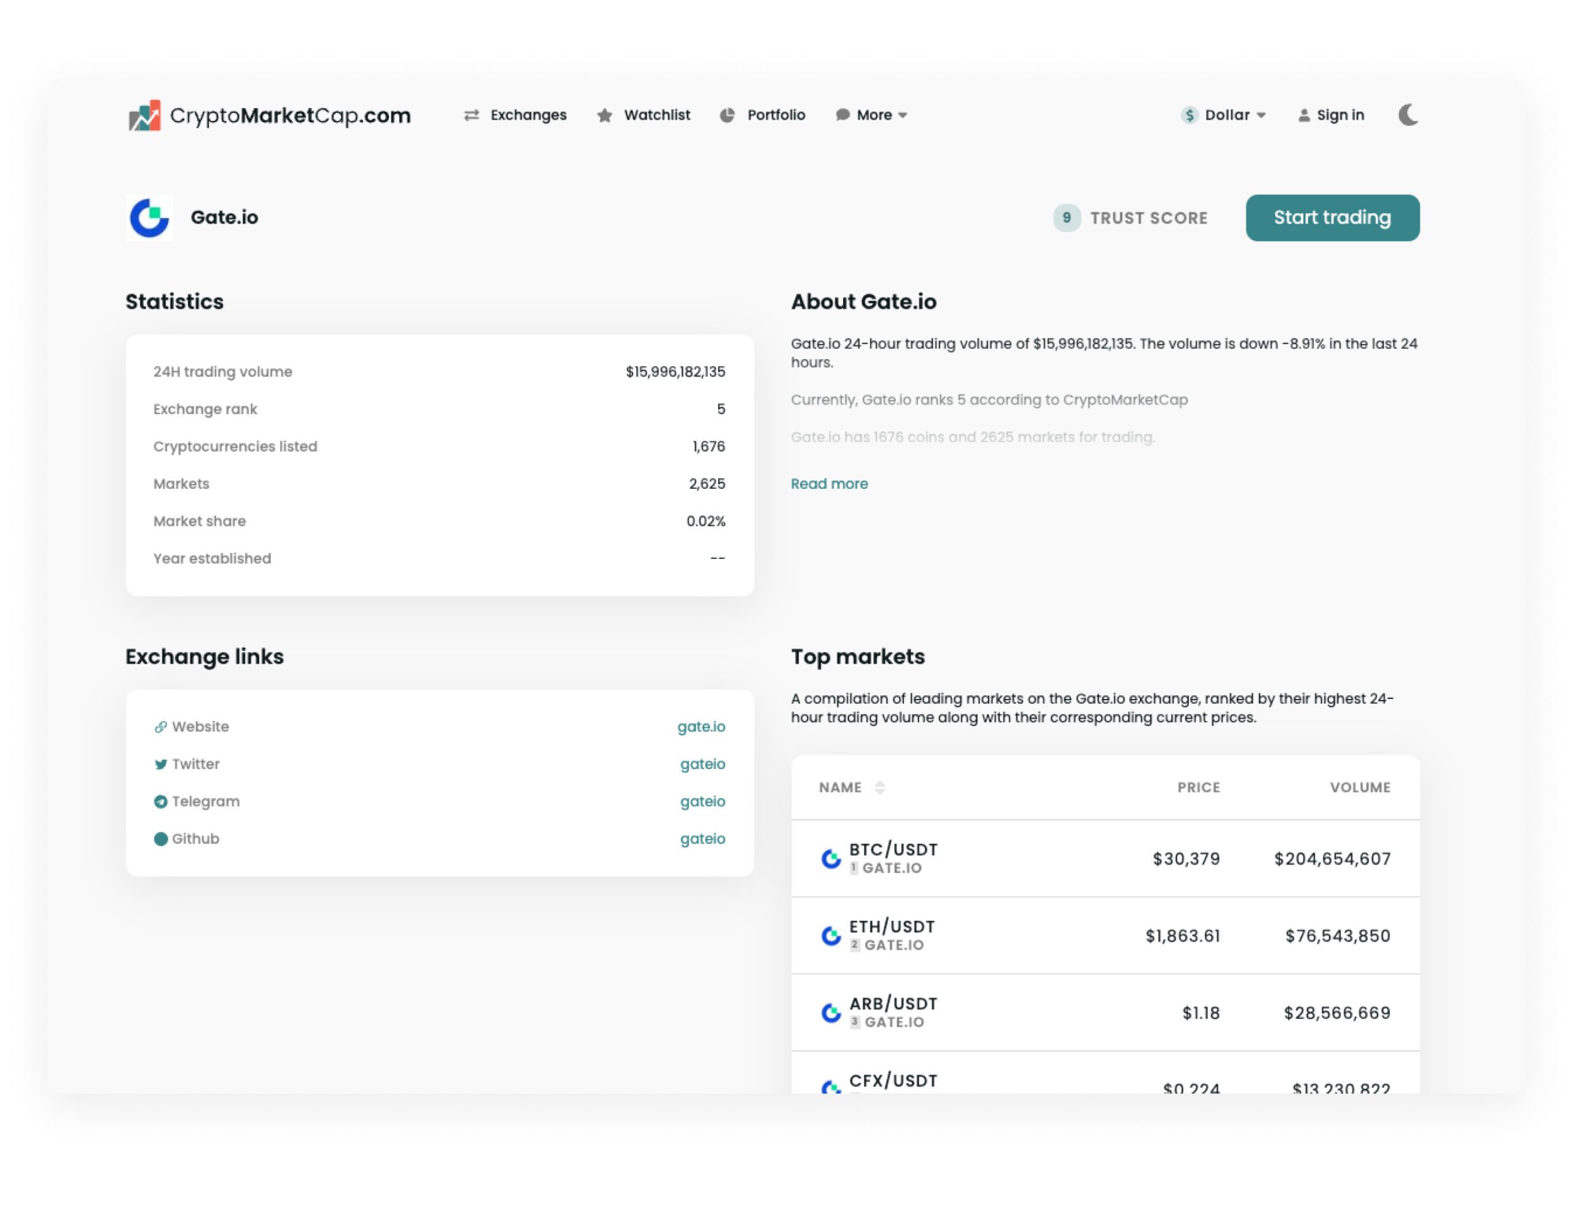Click the ARB volume $28,566,669
Screen dimensions: 1573x1210
tap(1337, 1013)
